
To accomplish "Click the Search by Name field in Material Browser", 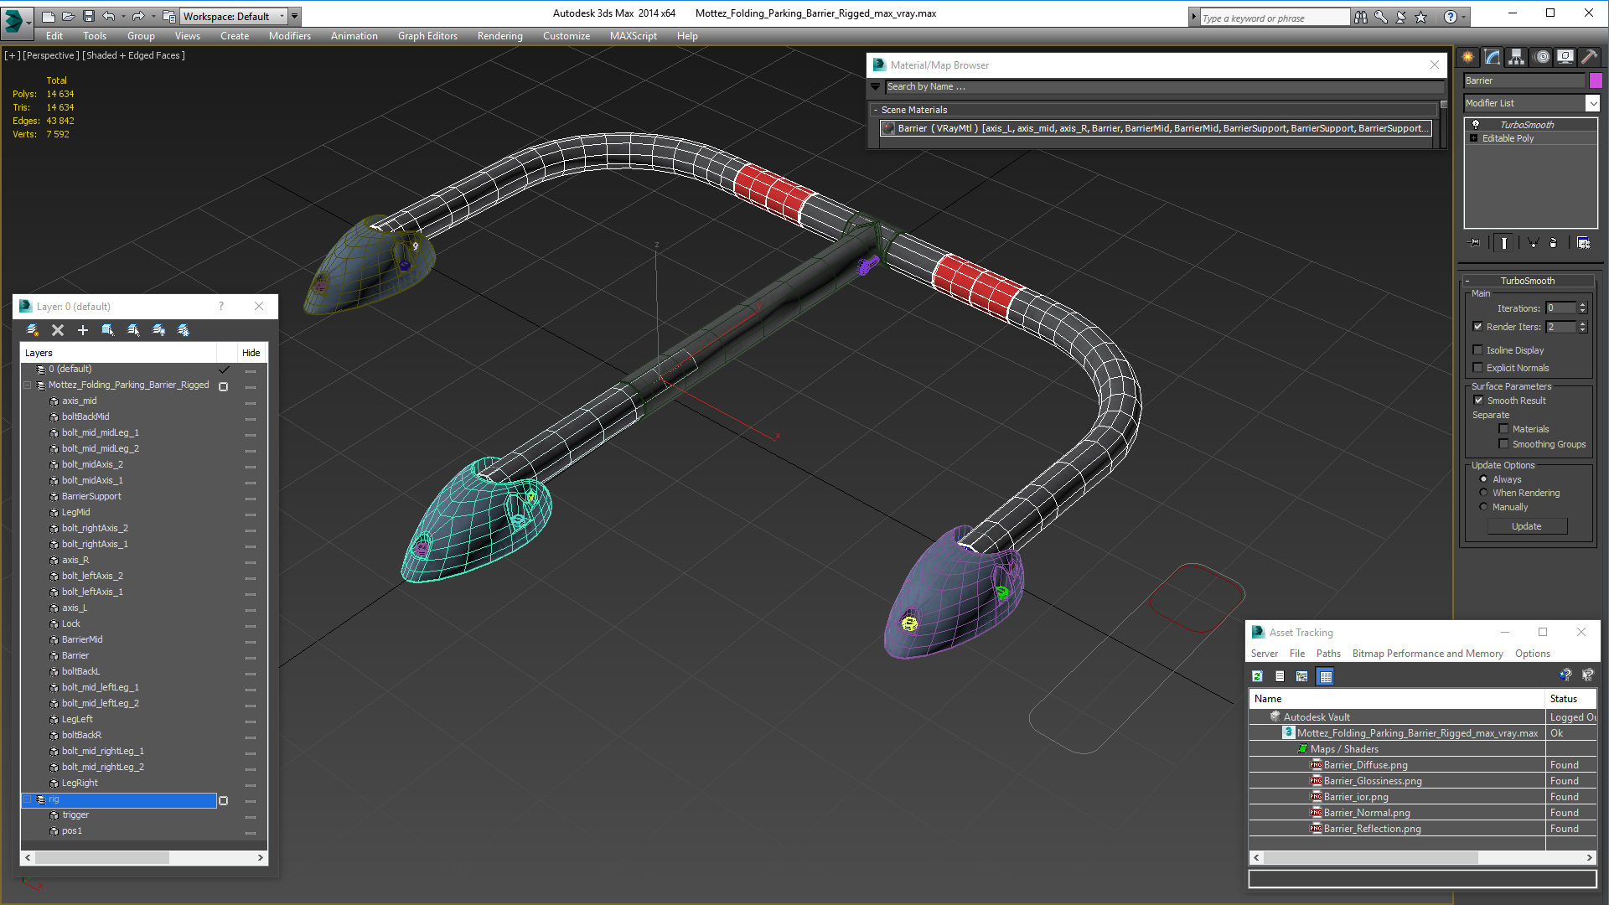I will [1165, 86].
